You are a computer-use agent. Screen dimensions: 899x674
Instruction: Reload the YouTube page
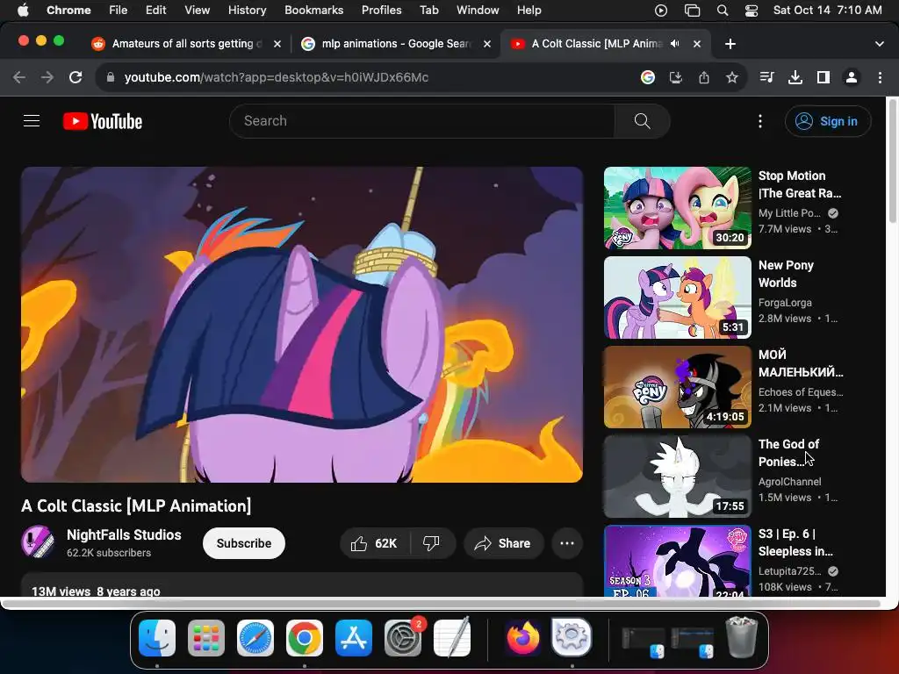pos(76,77)
